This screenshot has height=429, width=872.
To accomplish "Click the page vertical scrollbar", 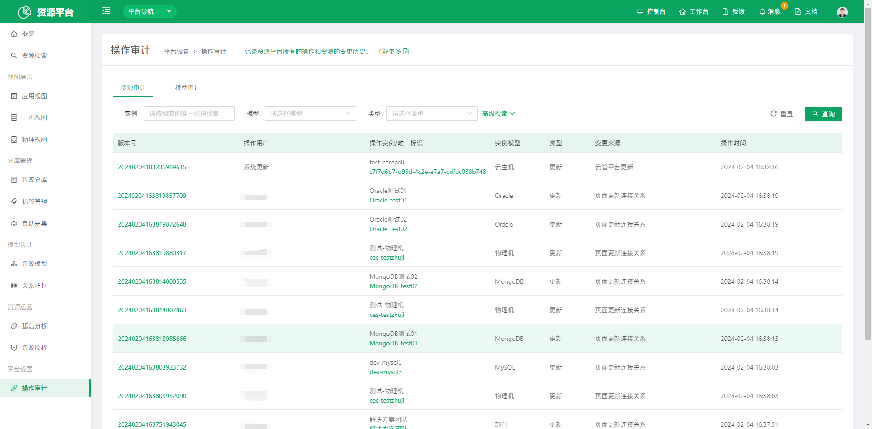I will coord(868,175).
